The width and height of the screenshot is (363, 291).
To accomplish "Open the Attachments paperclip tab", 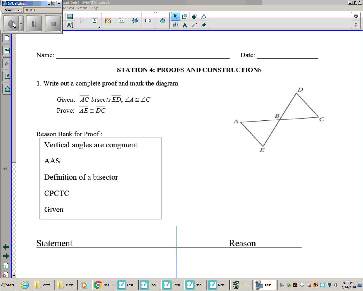I will coord(7,63).
